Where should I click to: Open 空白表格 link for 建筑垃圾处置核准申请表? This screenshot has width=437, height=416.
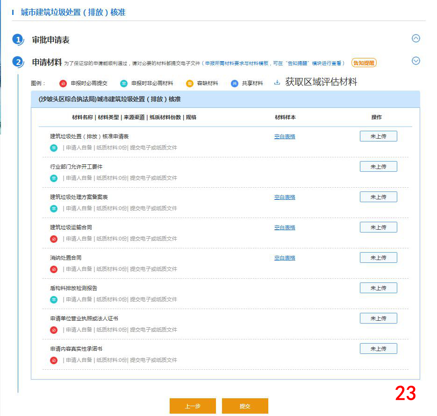tap(285, 137)
